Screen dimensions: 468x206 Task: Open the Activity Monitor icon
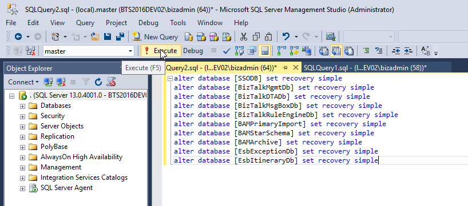tap(331, 37)
